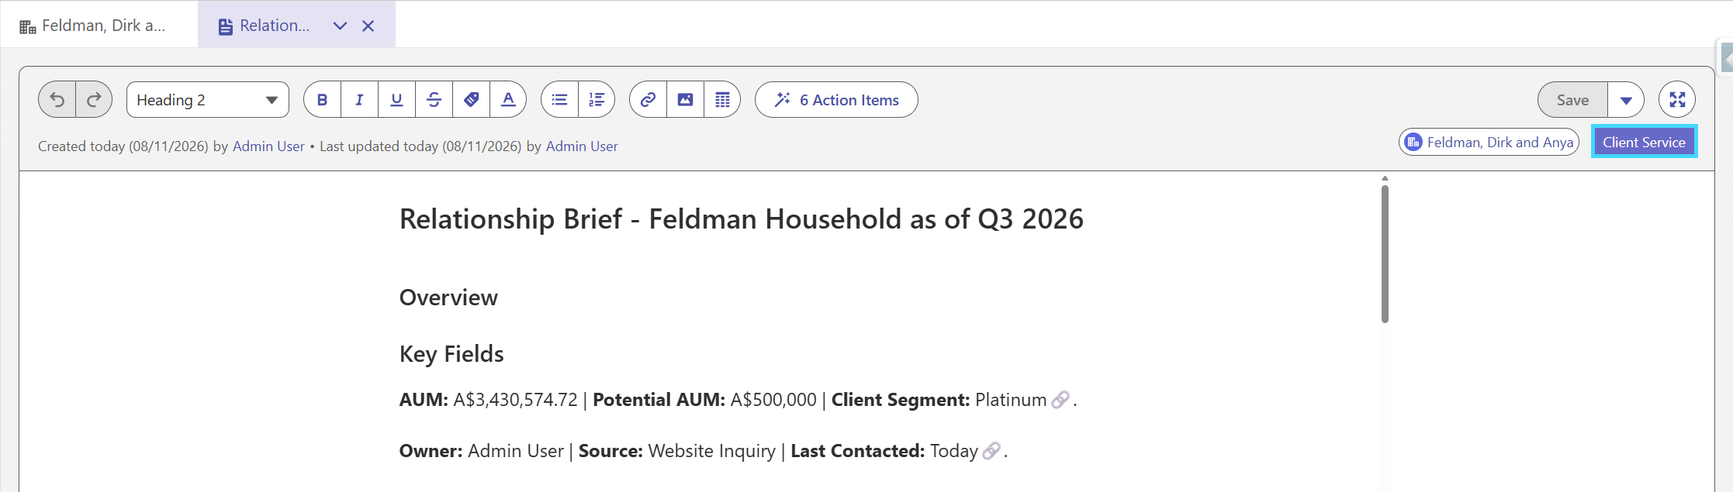Insert a table into the document
1733x492 pixels.
coord(722,100)
